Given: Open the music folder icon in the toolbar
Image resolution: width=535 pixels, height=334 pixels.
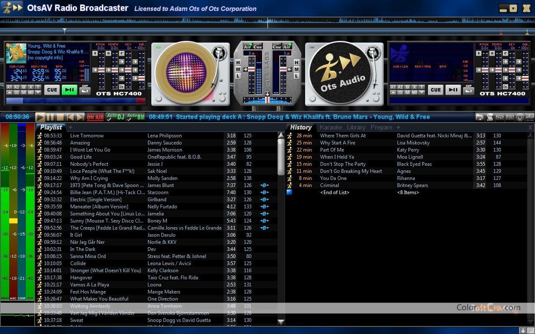Looking at the screenshot, I should (480, 117).
